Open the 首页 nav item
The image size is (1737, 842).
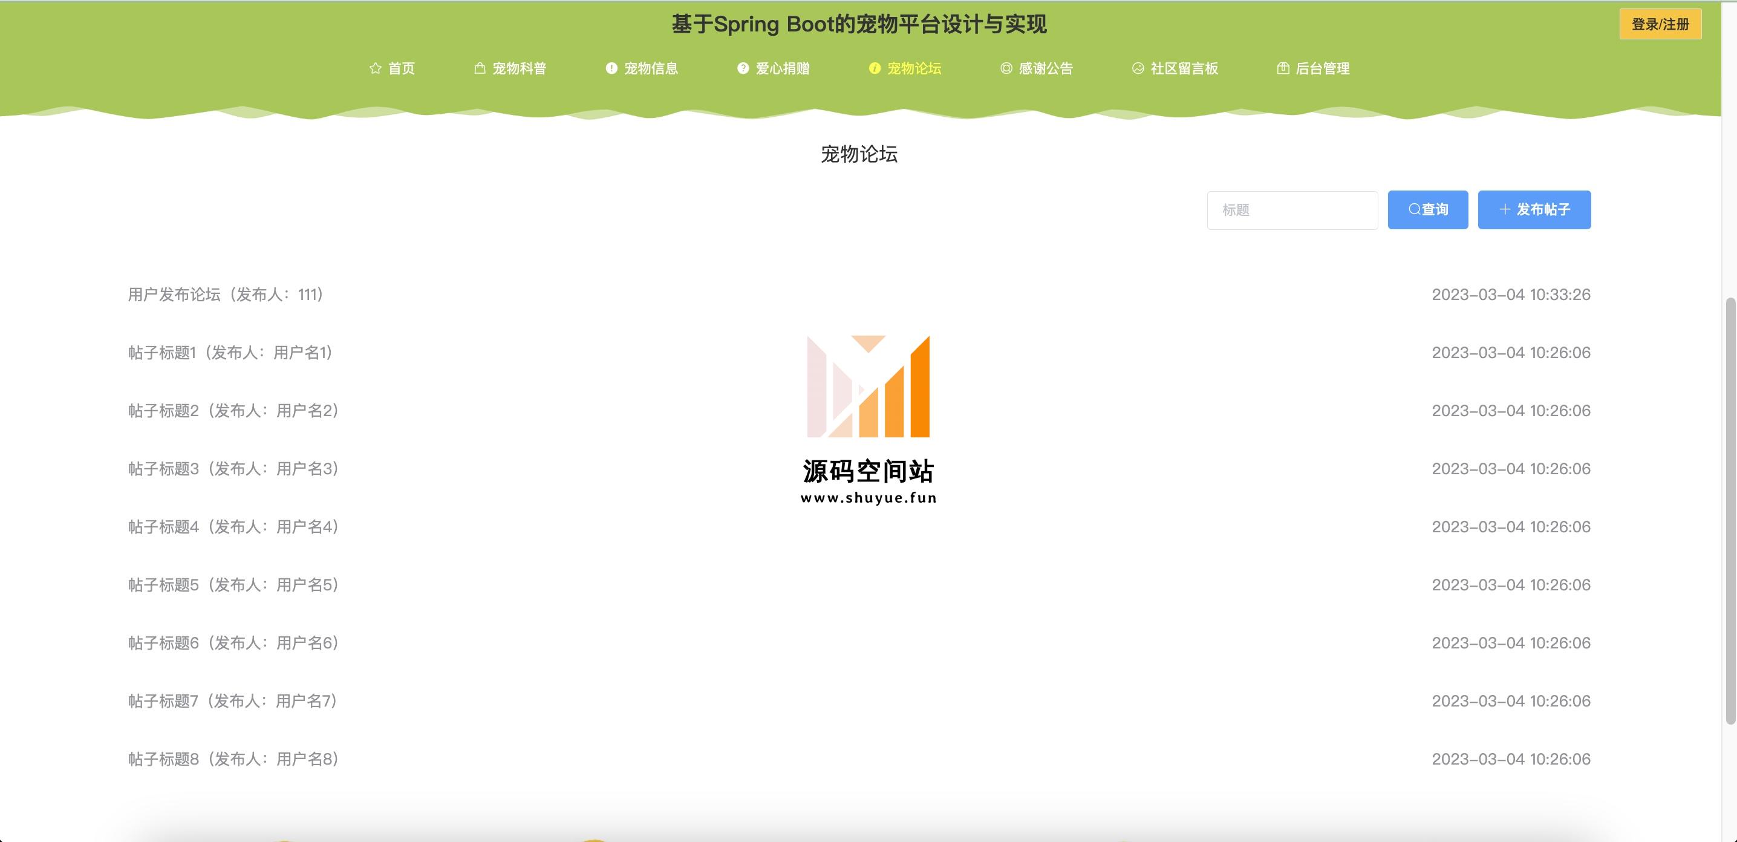point(393,68)
